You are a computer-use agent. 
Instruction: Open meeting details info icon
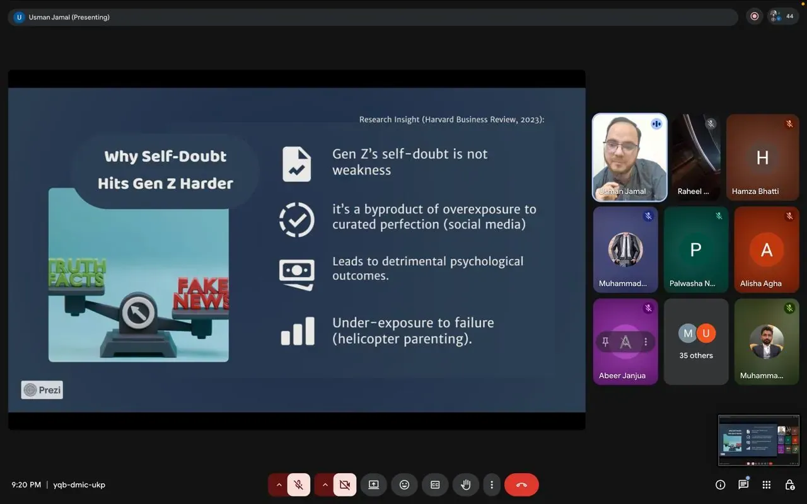click(x=721, y=484)
